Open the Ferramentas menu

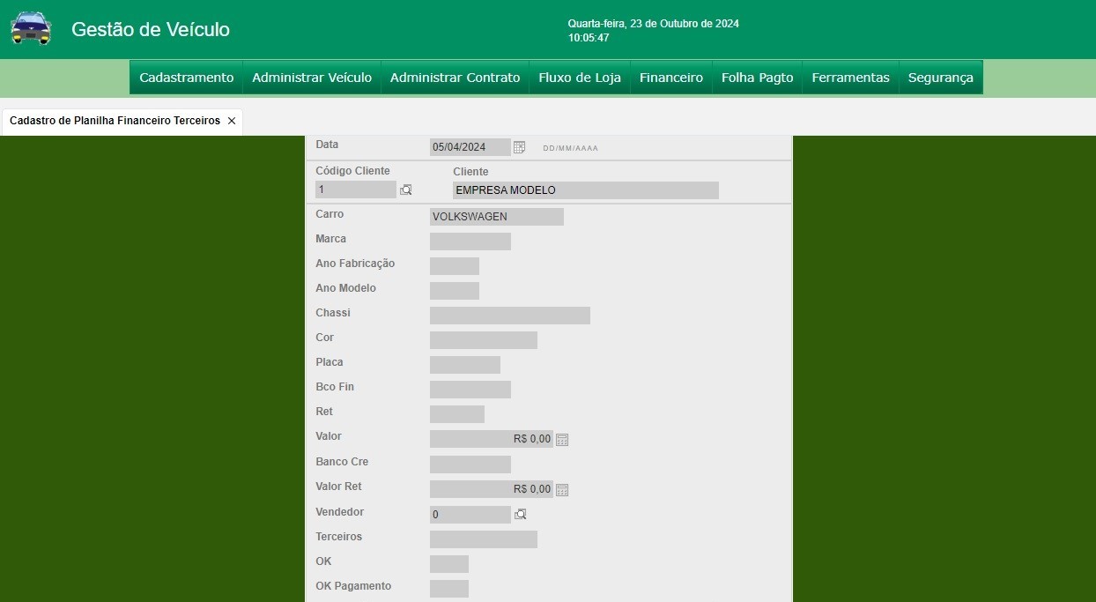point(850,78)
